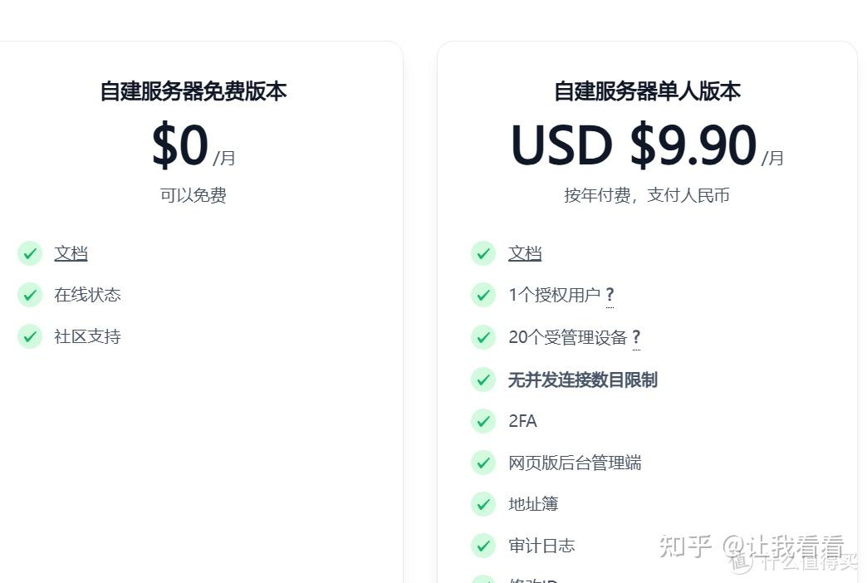Click the $0 monthly price

tap(179, 146)
